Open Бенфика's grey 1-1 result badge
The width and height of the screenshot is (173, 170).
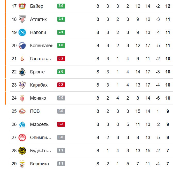(61, 164)
